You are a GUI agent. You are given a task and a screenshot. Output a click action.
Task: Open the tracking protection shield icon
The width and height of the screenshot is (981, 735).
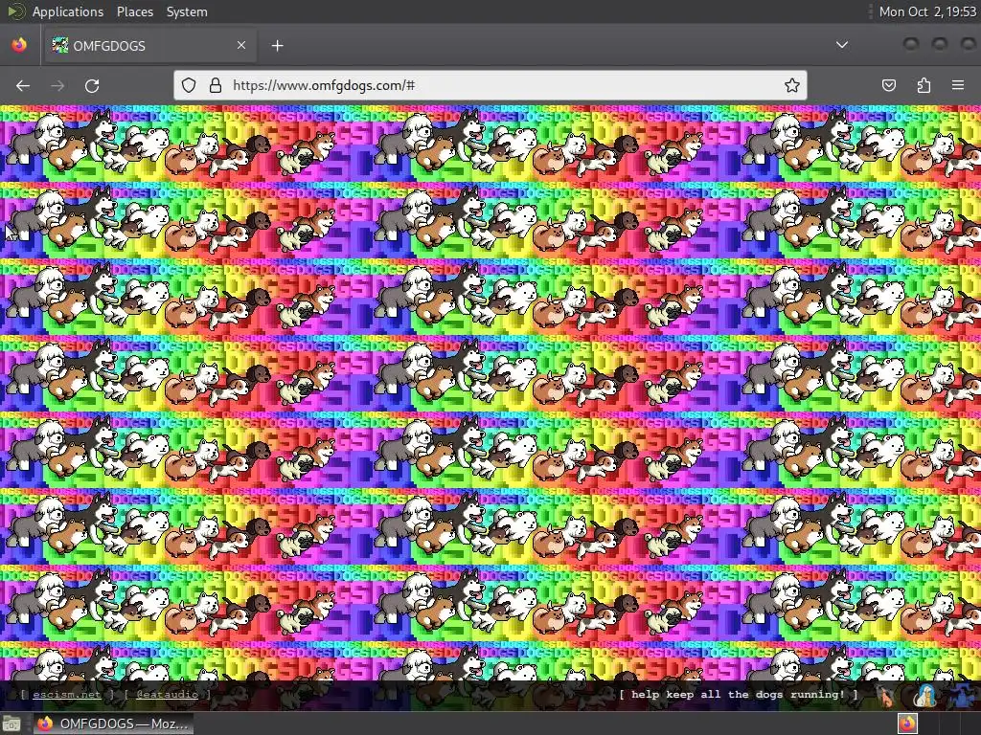(x=189, y=85)
